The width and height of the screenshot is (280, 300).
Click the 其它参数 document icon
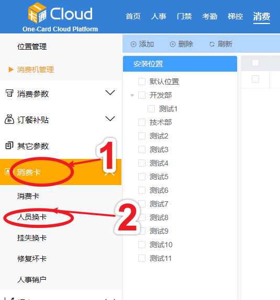click(9, 146)
